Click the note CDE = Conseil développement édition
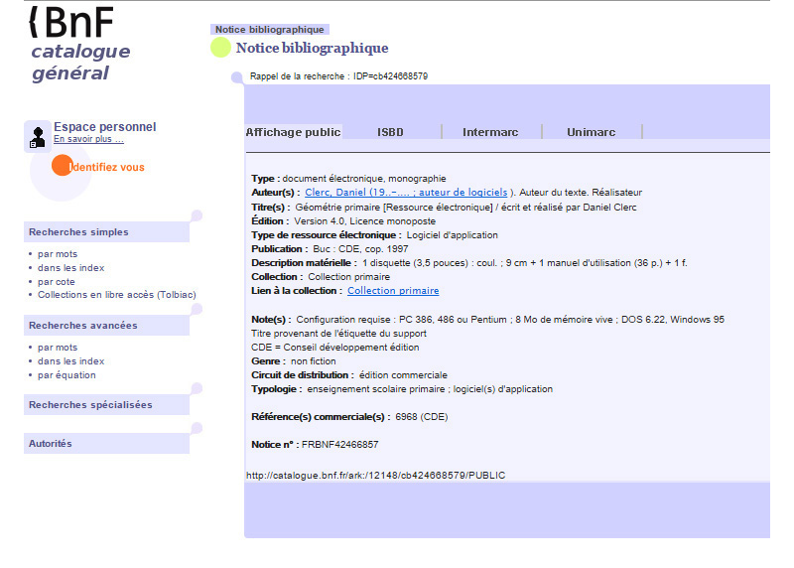The width and height of the screenshot is (794, 568). (335, 348)
